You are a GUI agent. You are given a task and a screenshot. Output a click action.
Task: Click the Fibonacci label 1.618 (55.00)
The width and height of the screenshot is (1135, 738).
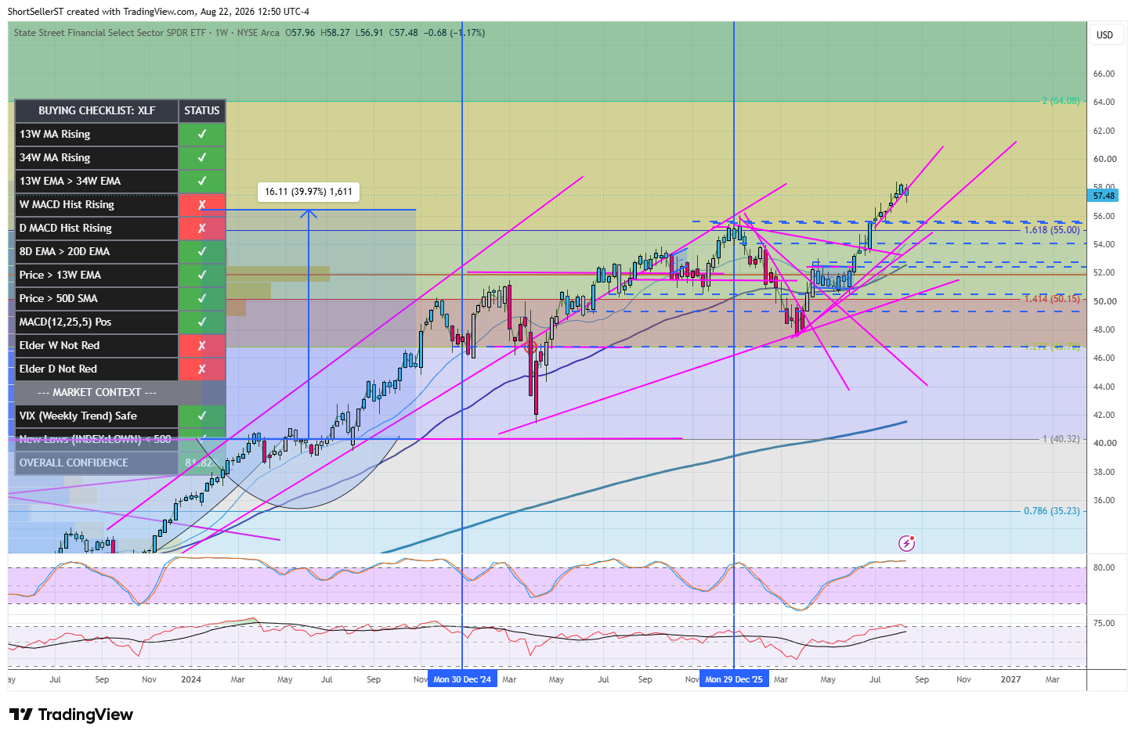coord(1052,230)
